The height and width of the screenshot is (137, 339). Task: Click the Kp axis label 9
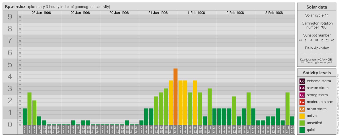pos(10,17)
